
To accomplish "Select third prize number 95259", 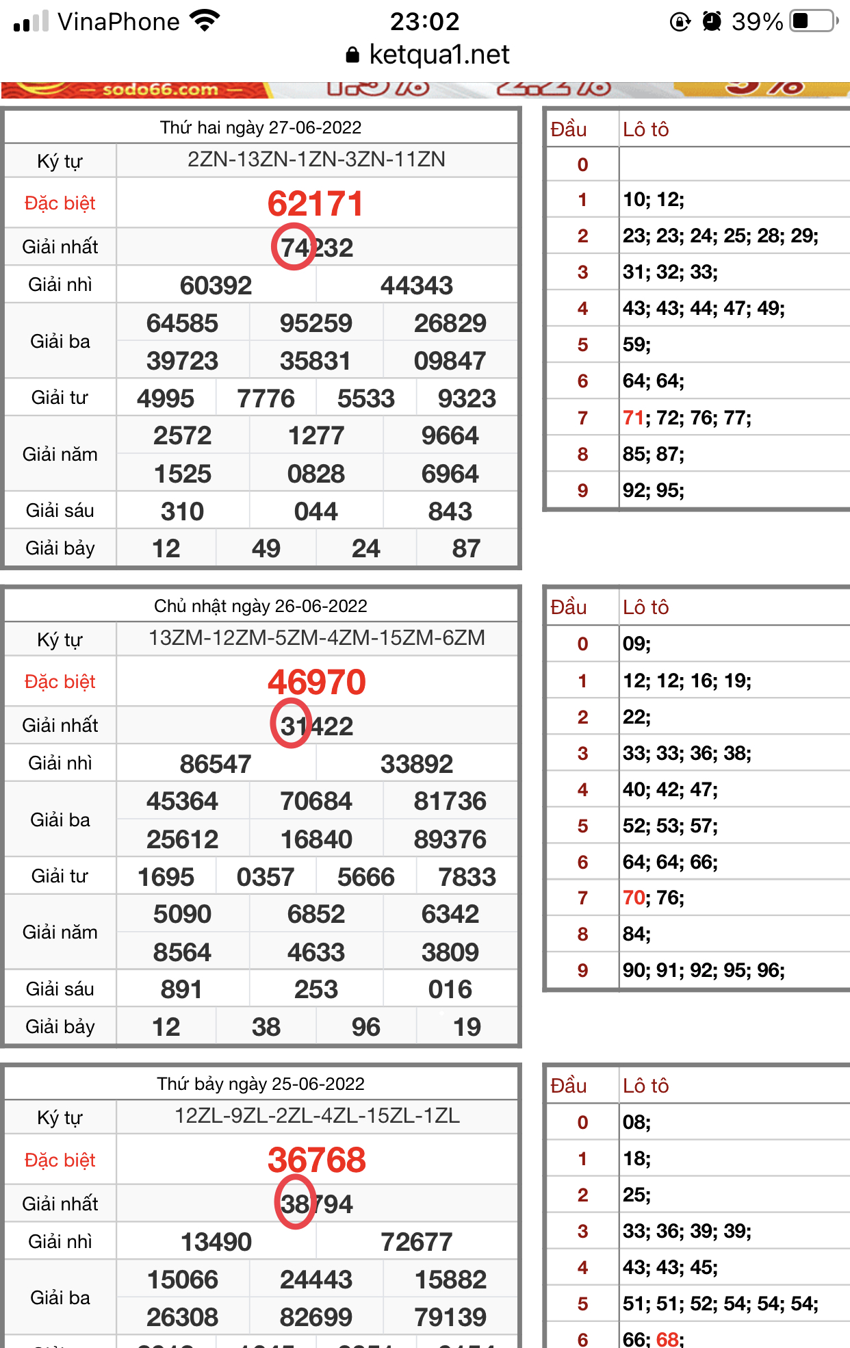I will coord(316,323).
